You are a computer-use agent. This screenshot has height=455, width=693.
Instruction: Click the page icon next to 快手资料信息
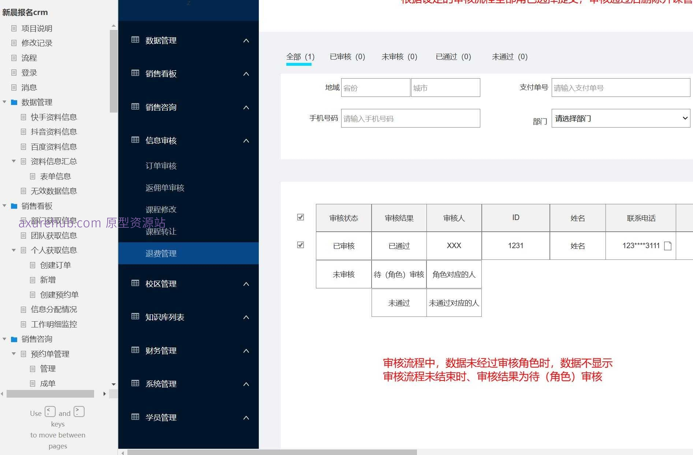pyautogui.click(x=23, y=117)
